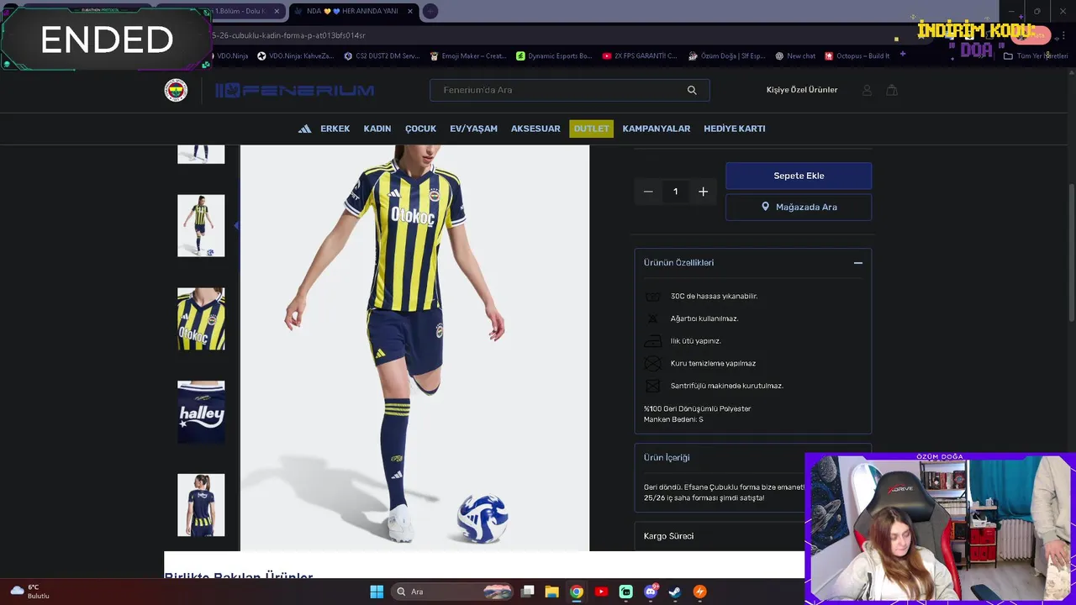Open Steam from the taskbar

[x=675, y=592]
